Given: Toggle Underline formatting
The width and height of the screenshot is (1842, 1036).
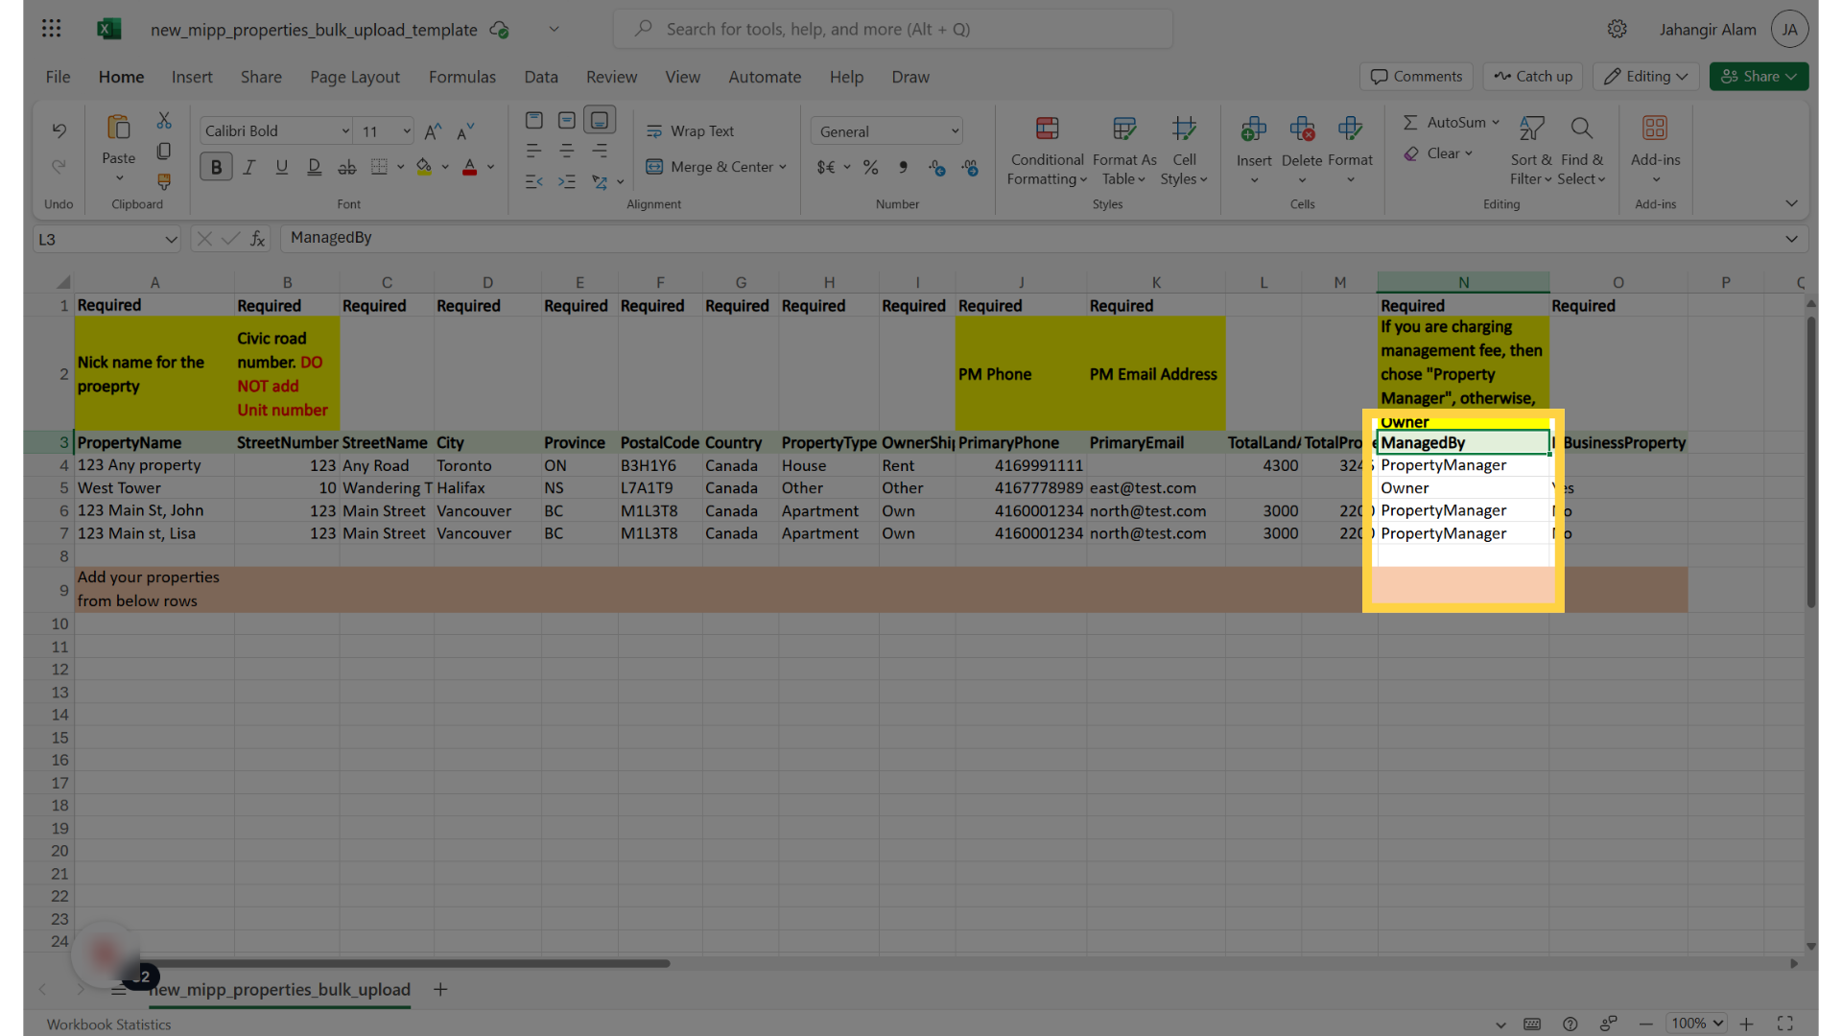Looking at the screenshot, I should [x=281, y=167].
